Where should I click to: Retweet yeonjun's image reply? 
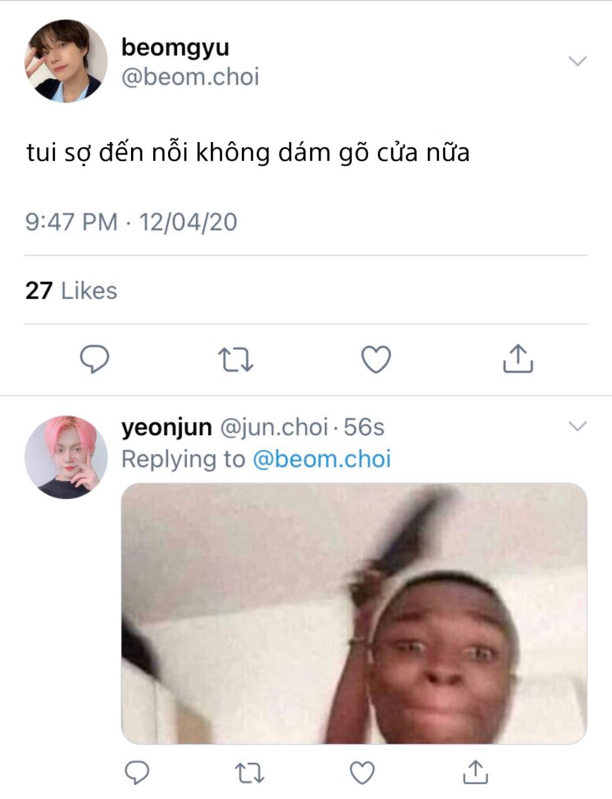(249, 773)
